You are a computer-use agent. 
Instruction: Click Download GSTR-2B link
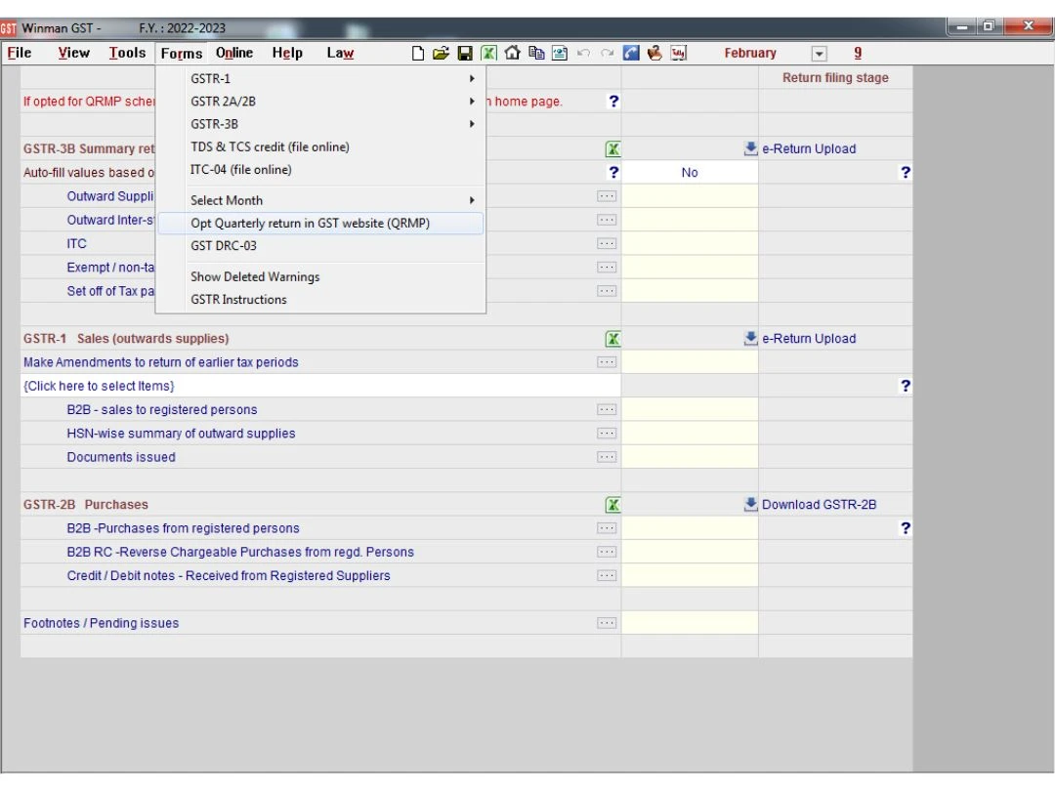point(819,505)
